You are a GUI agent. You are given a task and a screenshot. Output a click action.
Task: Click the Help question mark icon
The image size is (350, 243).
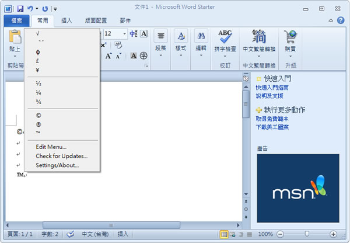[341, 20]
